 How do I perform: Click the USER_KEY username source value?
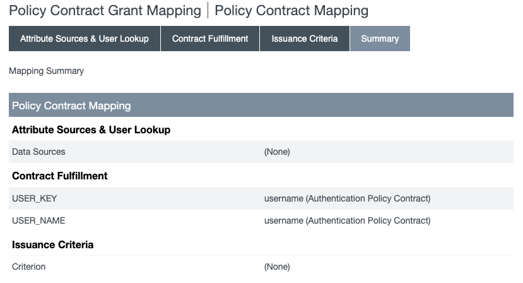point(347,198)
